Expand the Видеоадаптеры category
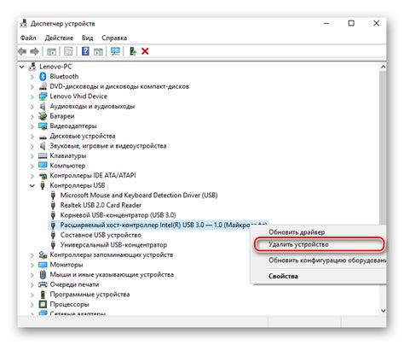This screenshot has width=404, height=345. pyautogui.click(x=32, y=126)
